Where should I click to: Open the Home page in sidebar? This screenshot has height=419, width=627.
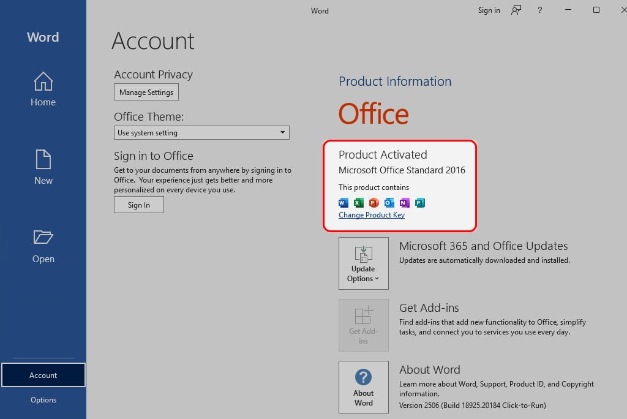[43, 89]
